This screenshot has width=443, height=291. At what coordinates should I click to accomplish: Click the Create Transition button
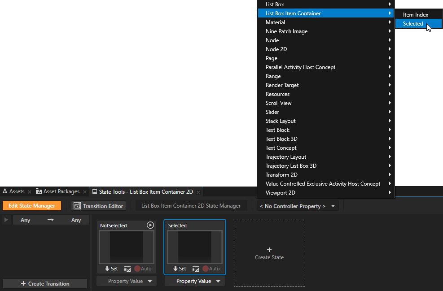click(44, 283)
